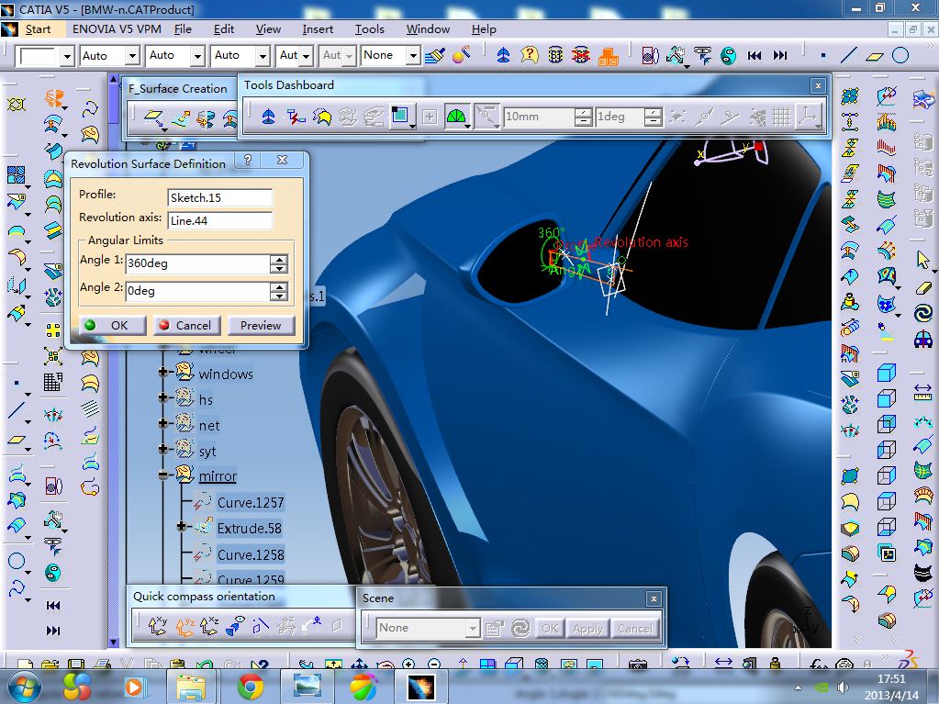Screen dimensions: 939x704
Task: Select the Line tool in top toolbar
Action: point(848,56)
